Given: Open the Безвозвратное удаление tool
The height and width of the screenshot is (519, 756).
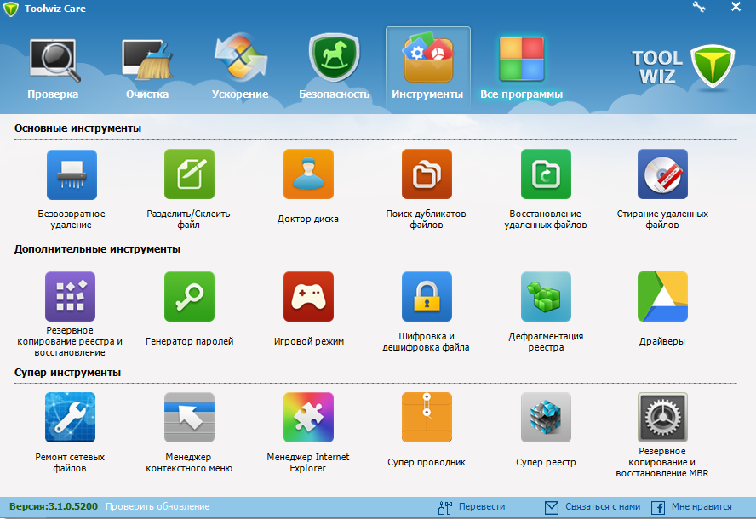Looking at the screenshot, I should coord(70,174).
